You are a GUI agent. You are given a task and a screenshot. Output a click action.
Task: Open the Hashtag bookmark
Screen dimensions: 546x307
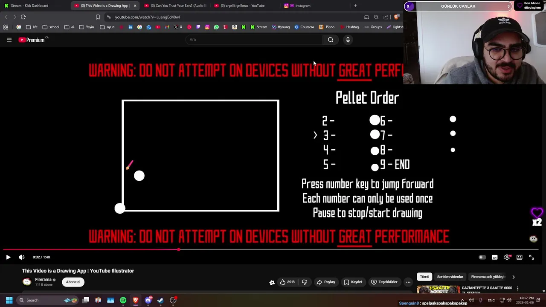[349, 27]
